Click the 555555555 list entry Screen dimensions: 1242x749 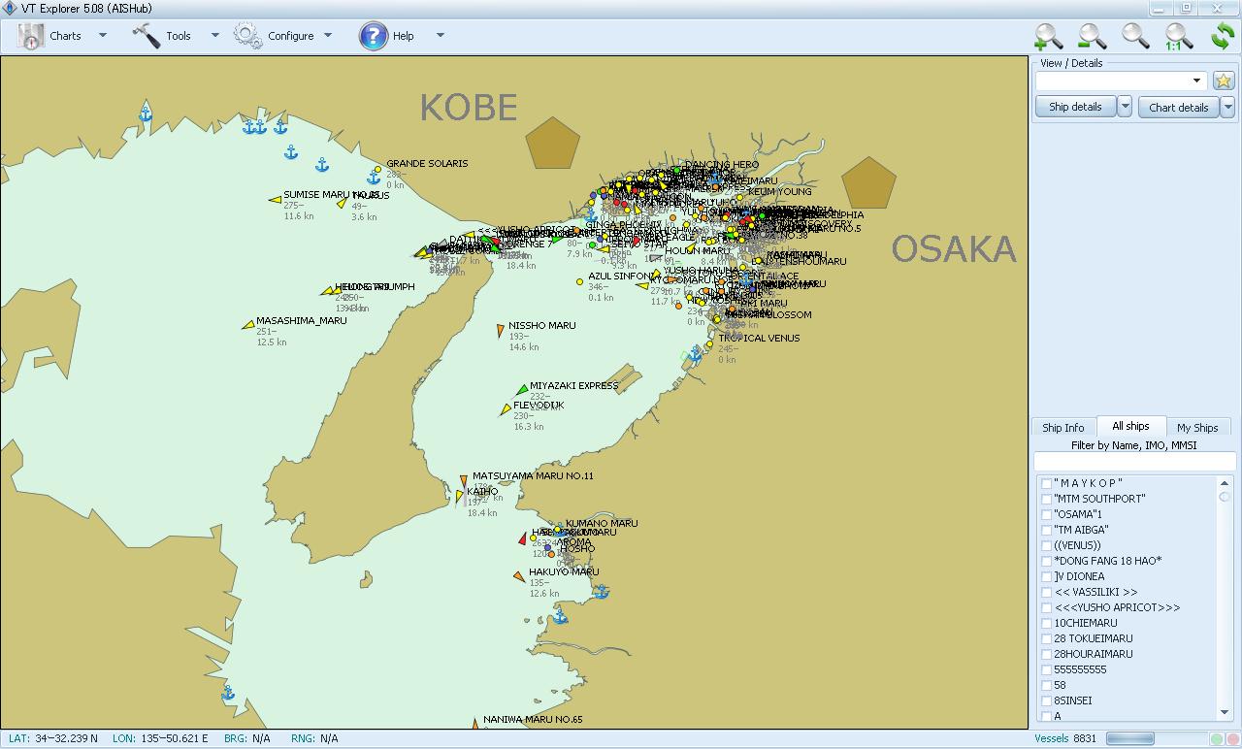pos(1080,669)
